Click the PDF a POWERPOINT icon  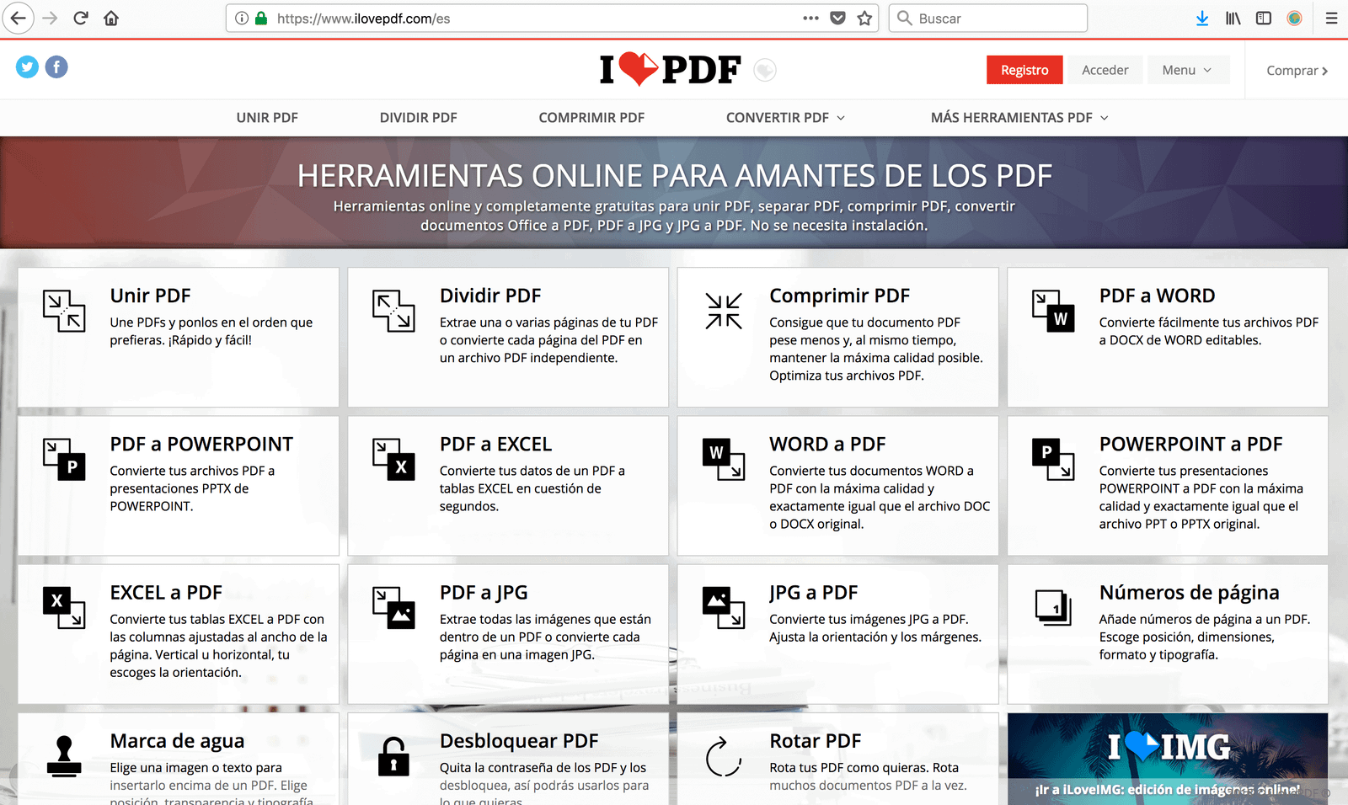(x=64, y=459)
